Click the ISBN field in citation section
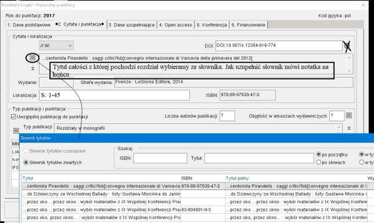The height and width of the screenshot is (223, 374). 247,95
